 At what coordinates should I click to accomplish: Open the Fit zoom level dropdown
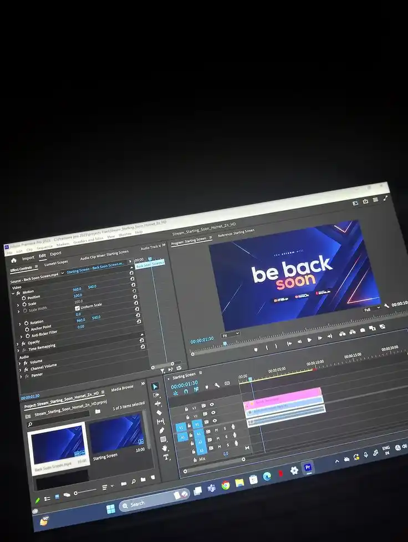coord(231,335)
